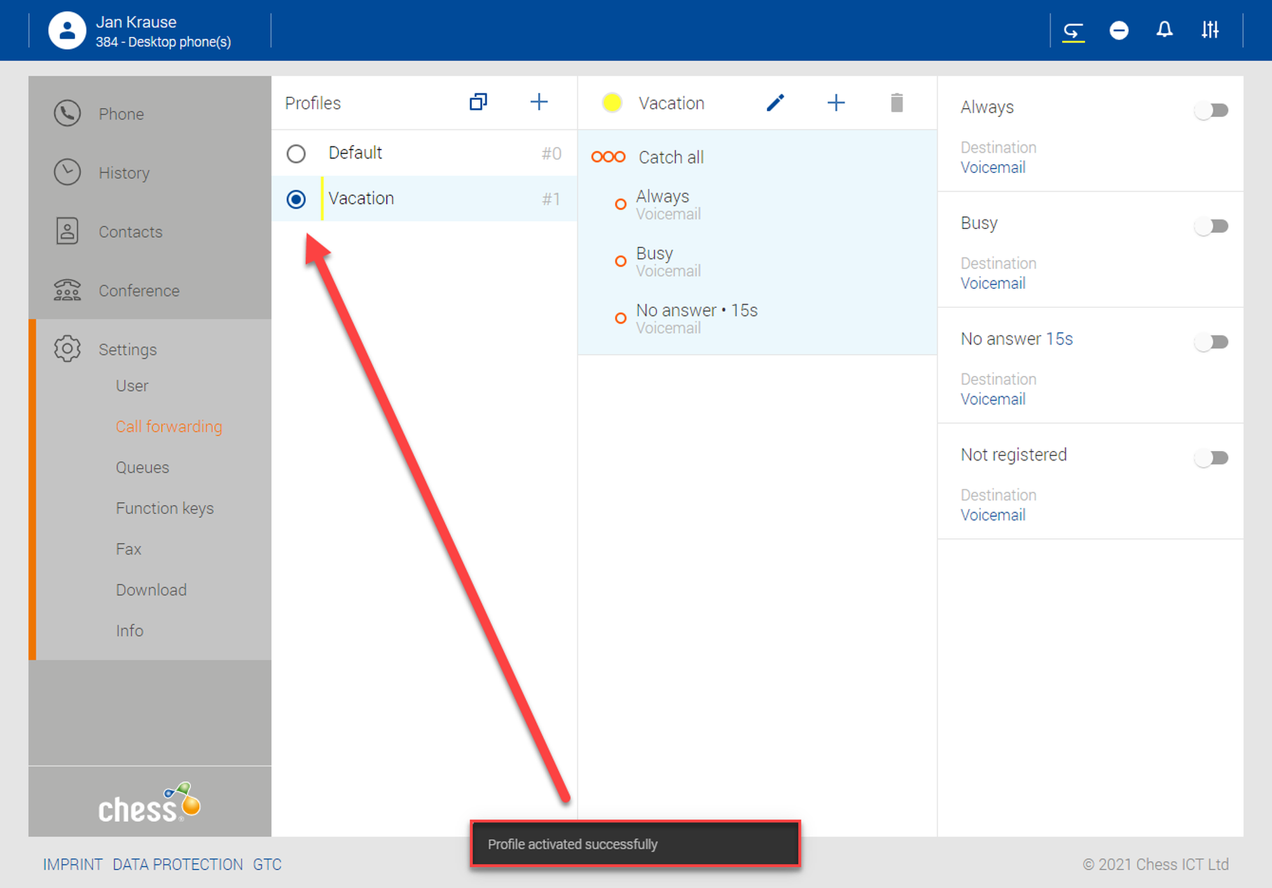Go to Function keys settings
The width and height of the screenshot is (1272, 888).
tap(165, 508)
